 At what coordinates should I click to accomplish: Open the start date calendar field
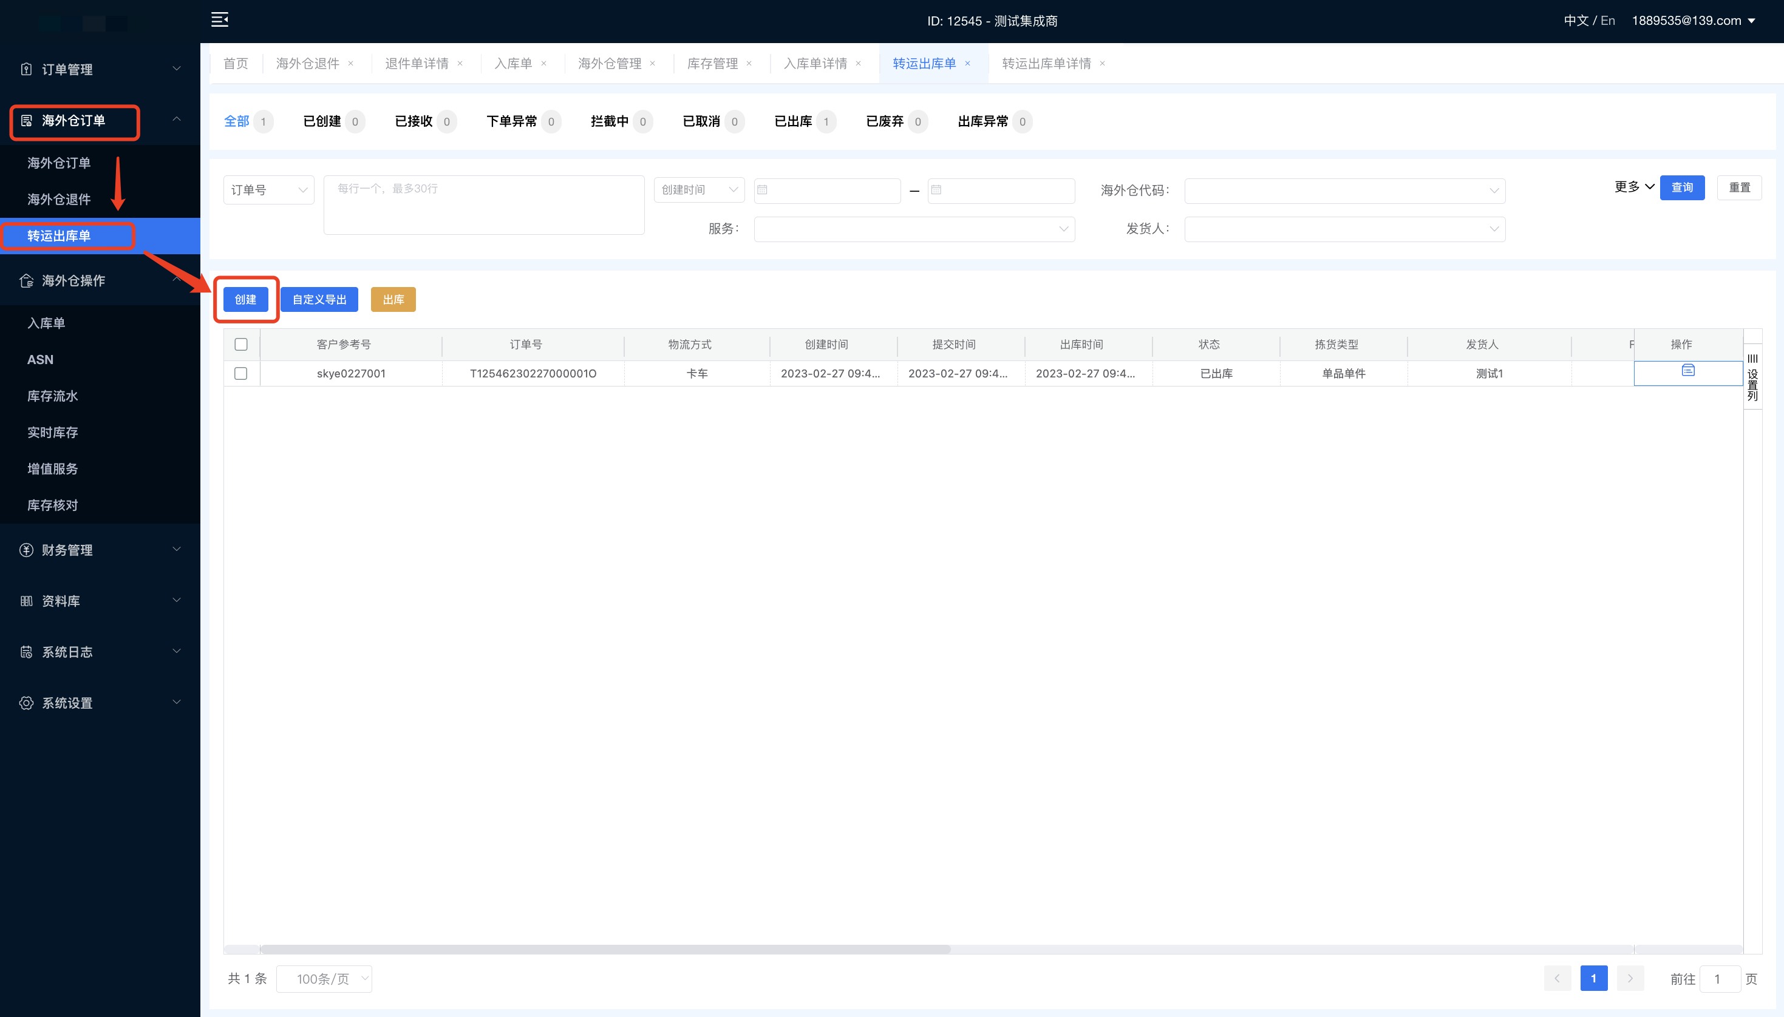pos(826,190)
